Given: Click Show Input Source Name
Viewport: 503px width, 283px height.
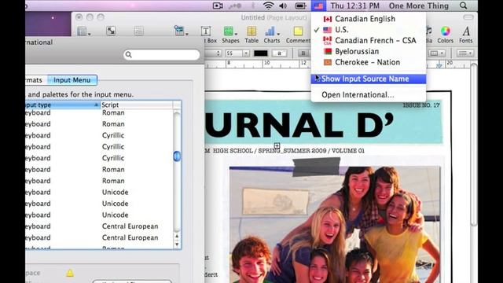Looking at the screenshot, I should [x=369, y=79].
